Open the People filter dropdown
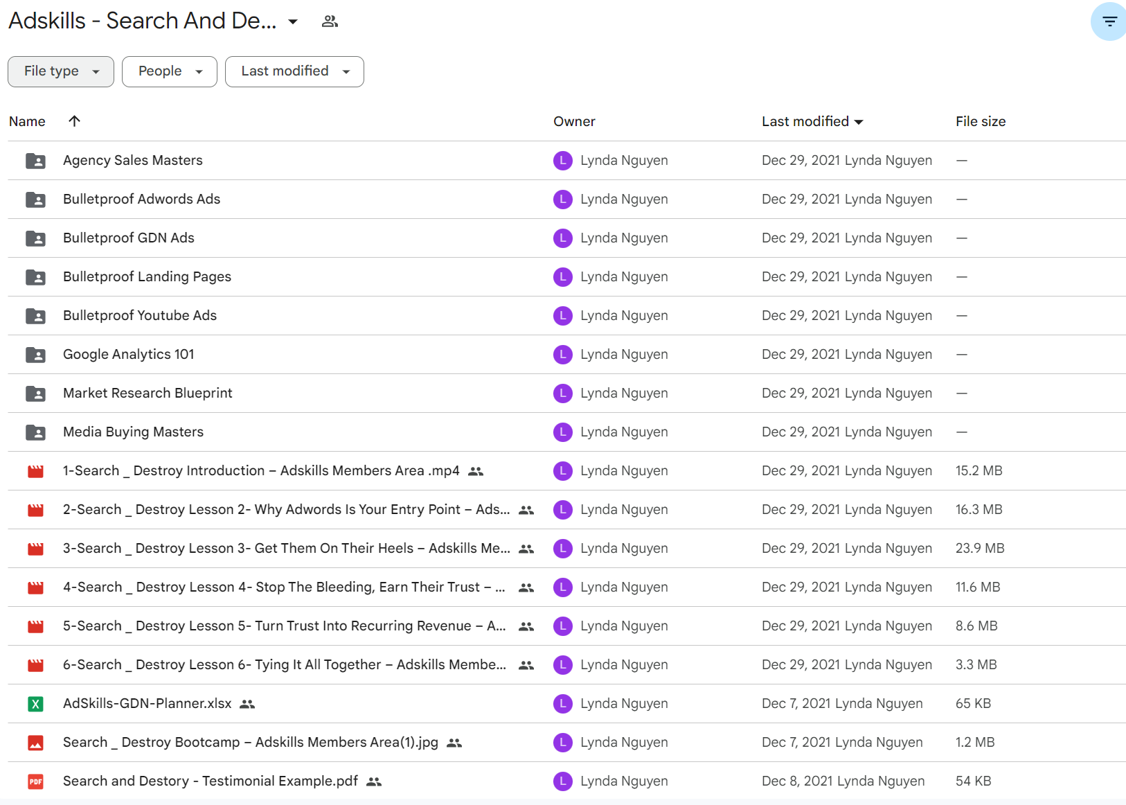The width and height of the screenshot is (1126, 805). tap(170, 71)
